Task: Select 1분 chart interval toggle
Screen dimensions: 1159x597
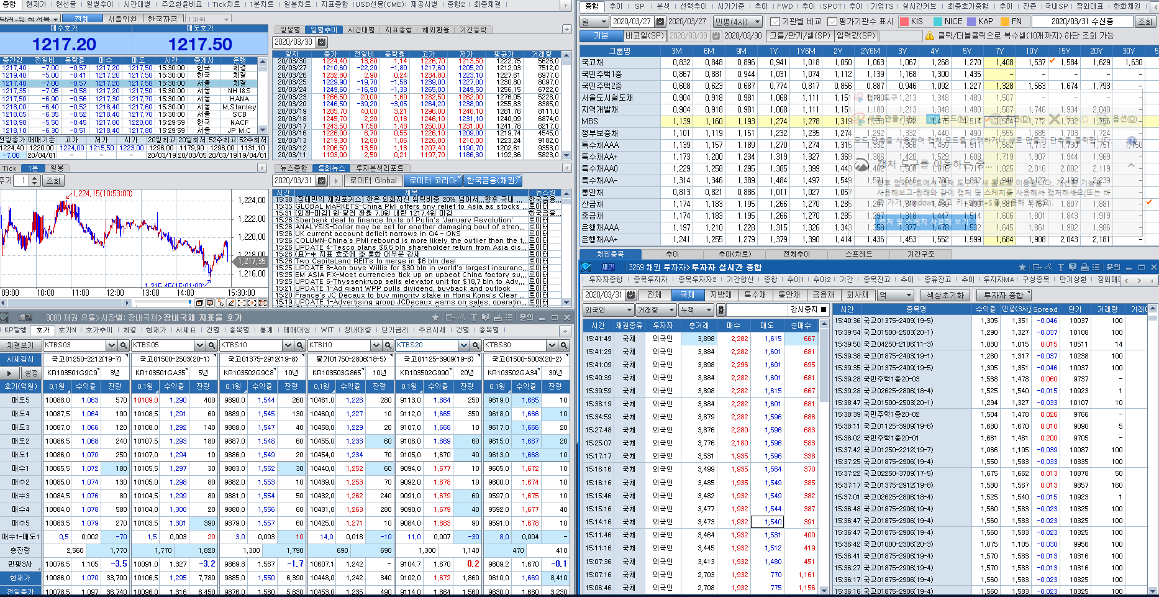Action: (33, 168)
